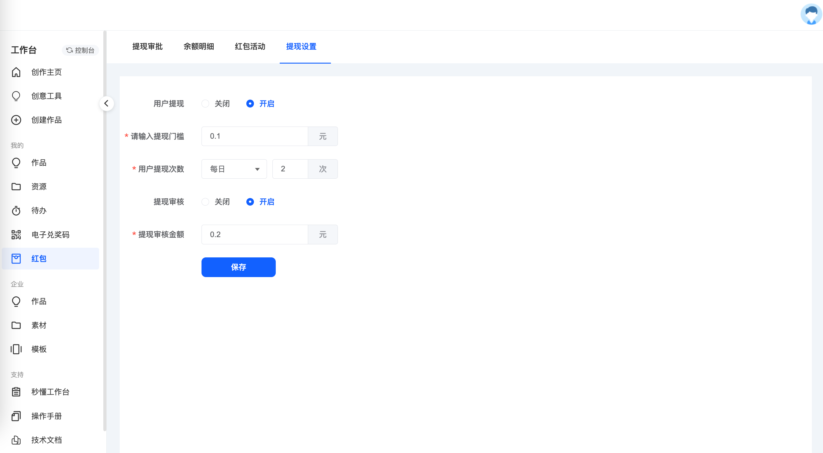Image resolution: width=823 pixels, height=453 pixels.
Task: Click the folder icon beside 资源
Action: pyautogui.click(x=16, y=187)
